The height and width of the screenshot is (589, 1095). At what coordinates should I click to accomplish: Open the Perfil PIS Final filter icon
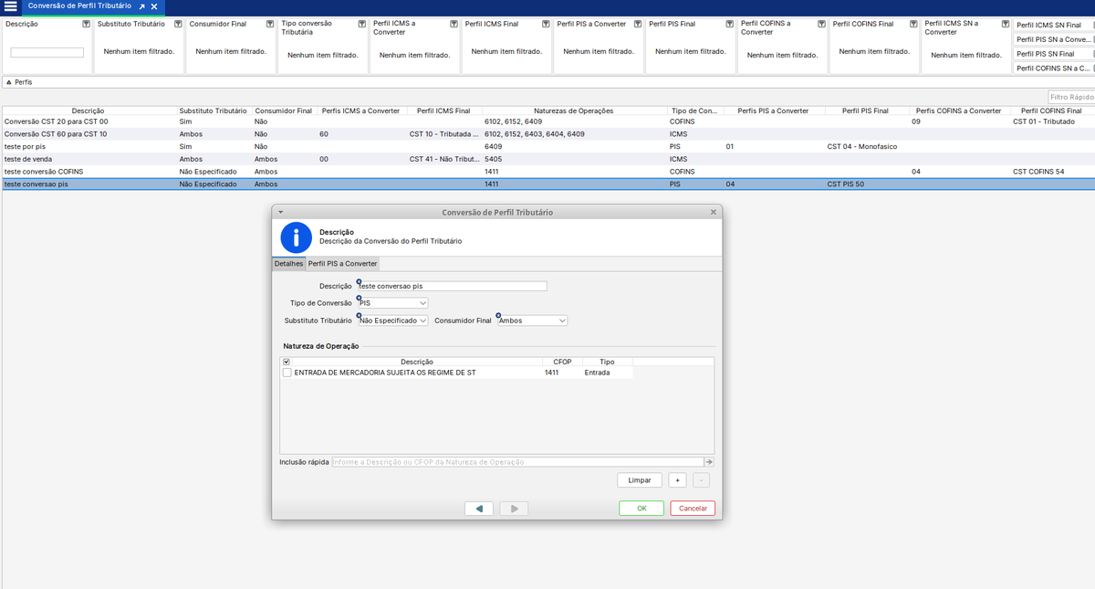729,24
